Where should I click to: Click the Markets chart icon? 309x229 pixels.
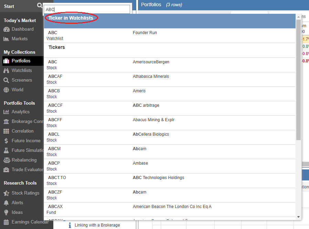click(x=6, y=39)
